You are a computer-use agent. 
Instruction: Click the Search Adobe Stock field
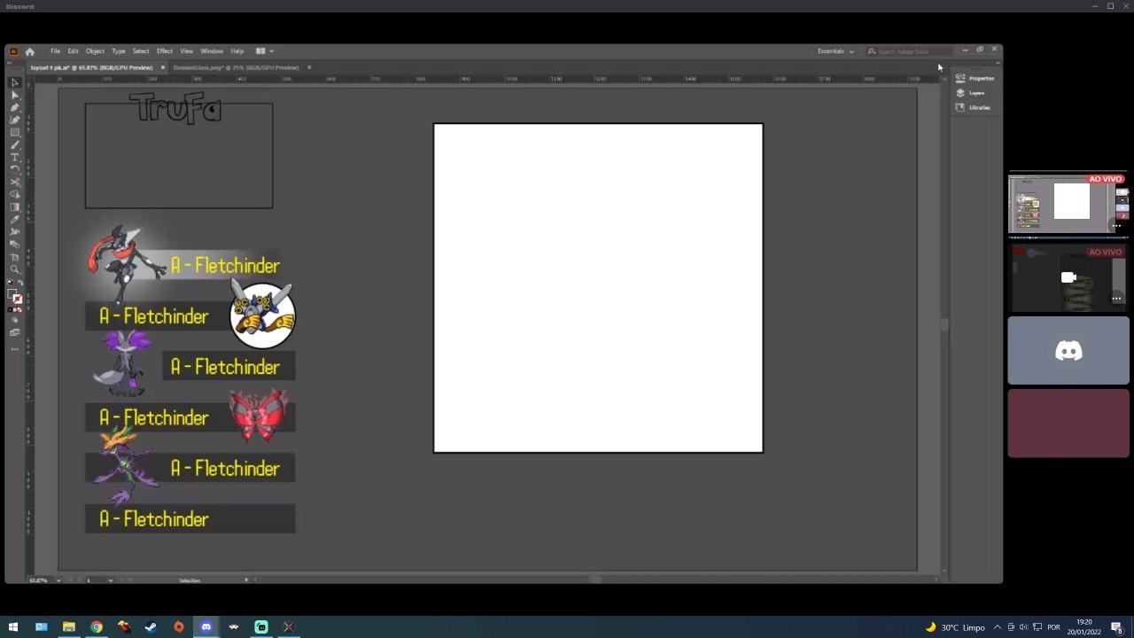(913, 51)
